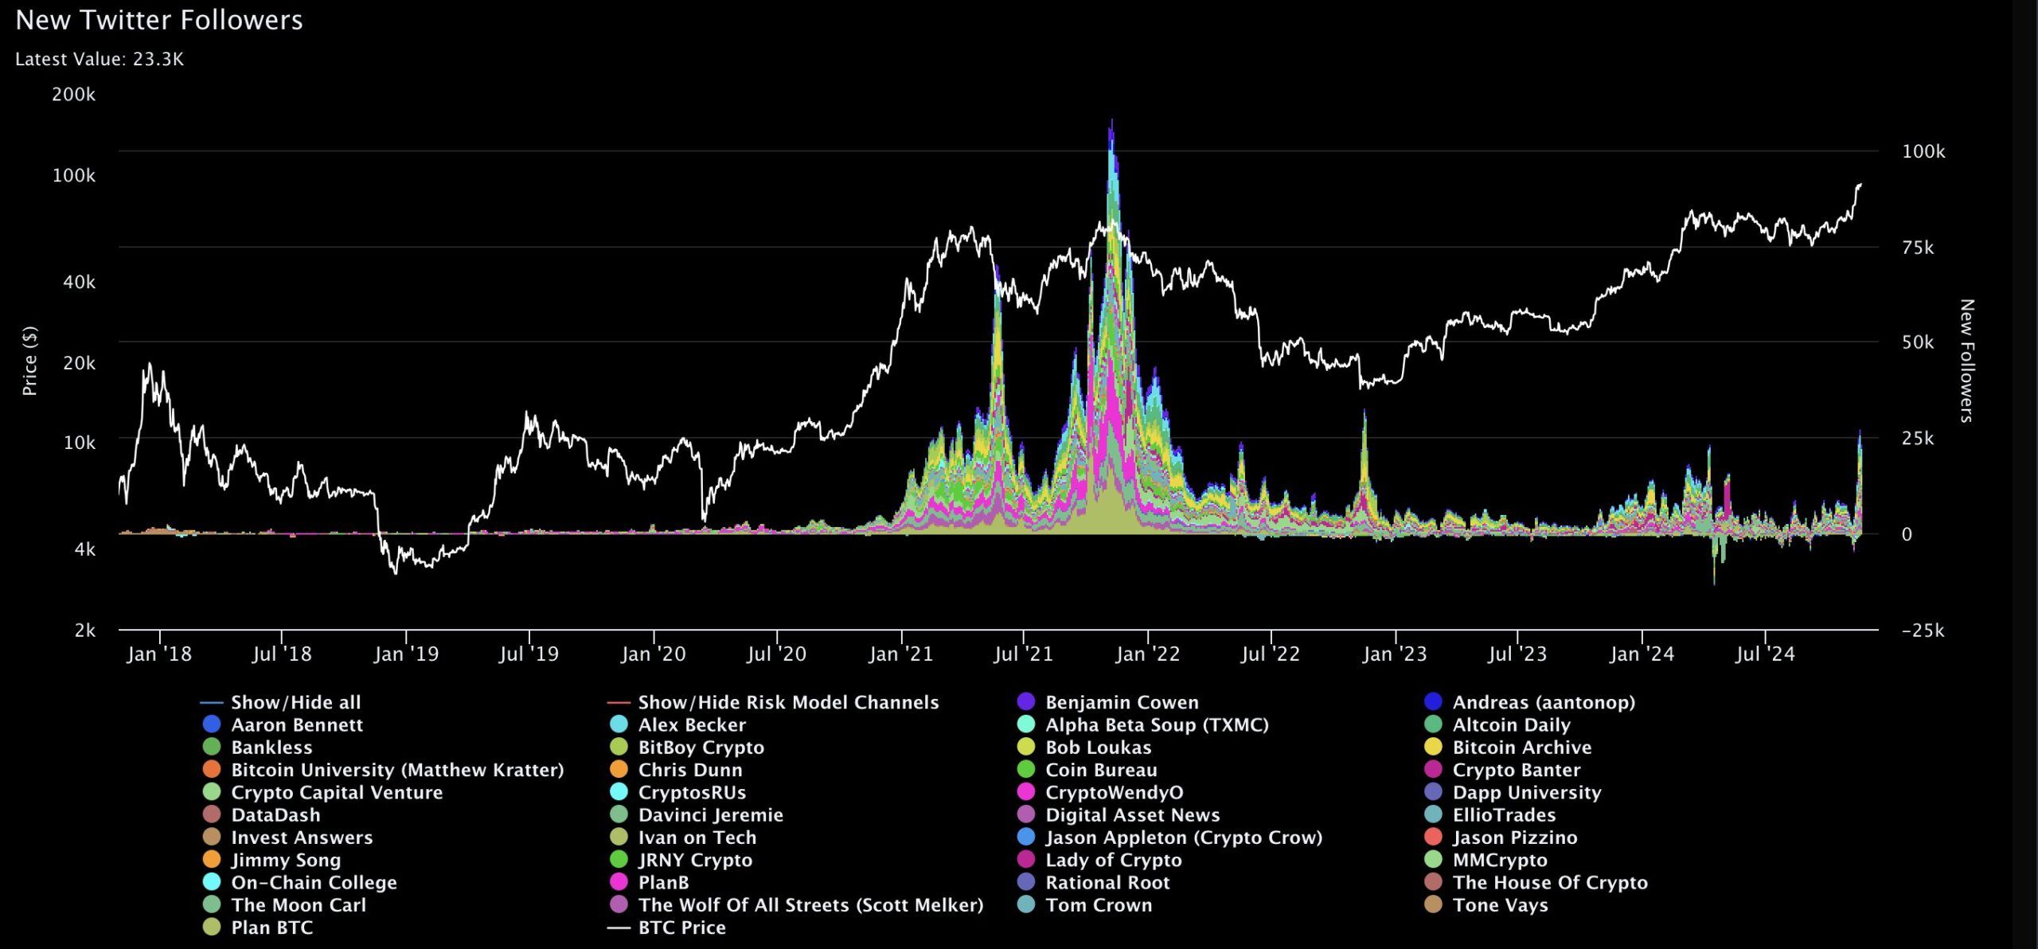Toggle all series with Show/Hide all
Image resolution: width=2038 pixels, height=949 pixels.
[295, 702]
